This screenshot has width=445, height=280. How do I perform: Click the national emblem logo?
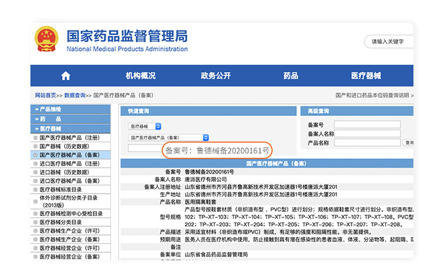click(46, 38)
